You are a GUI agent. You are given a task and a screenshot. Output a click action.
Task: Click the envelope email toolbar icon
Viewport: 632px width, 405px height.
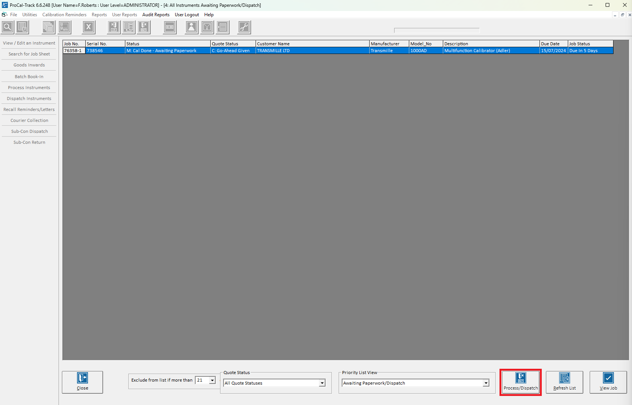(207, 27)
